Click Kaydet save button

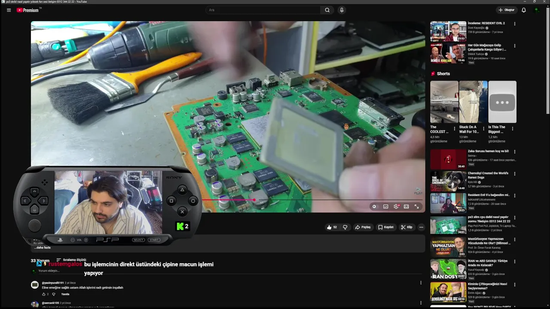click(x=385, y=227)
